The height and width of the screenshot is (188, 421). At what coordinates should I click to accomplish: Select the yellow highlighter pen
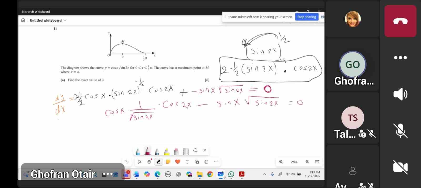[167, 151]
